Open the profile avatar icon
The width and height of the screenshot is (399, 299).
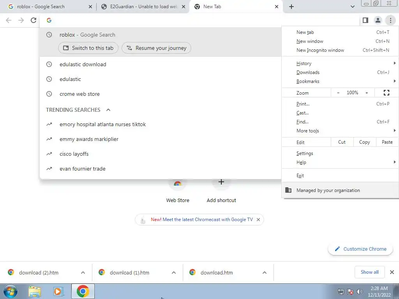click(378, 20)
